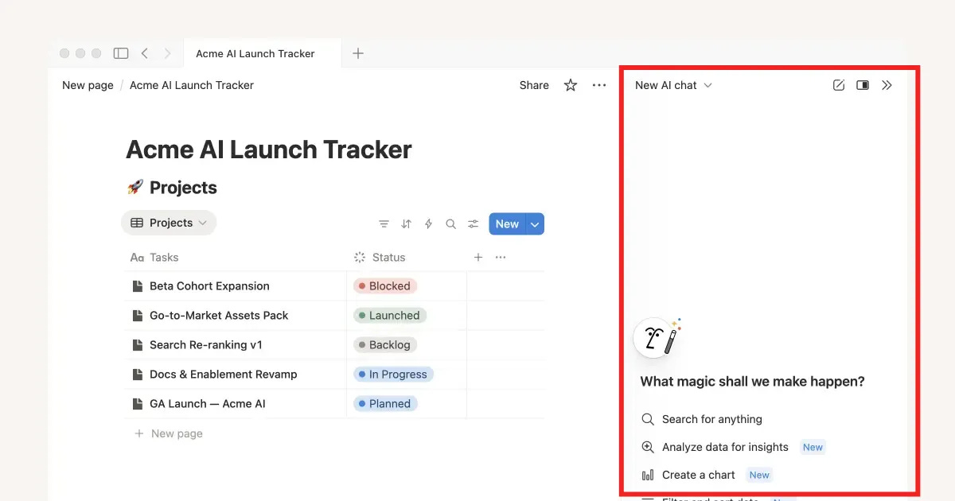Change the Blocked status tag
Screen dimensions: 955x501
[384, 286]
